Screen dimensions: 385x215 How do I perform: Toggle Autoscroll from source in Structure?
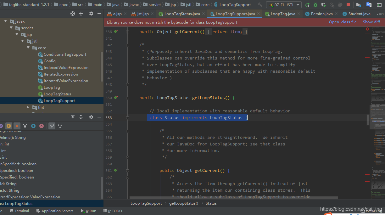(60, 126)
